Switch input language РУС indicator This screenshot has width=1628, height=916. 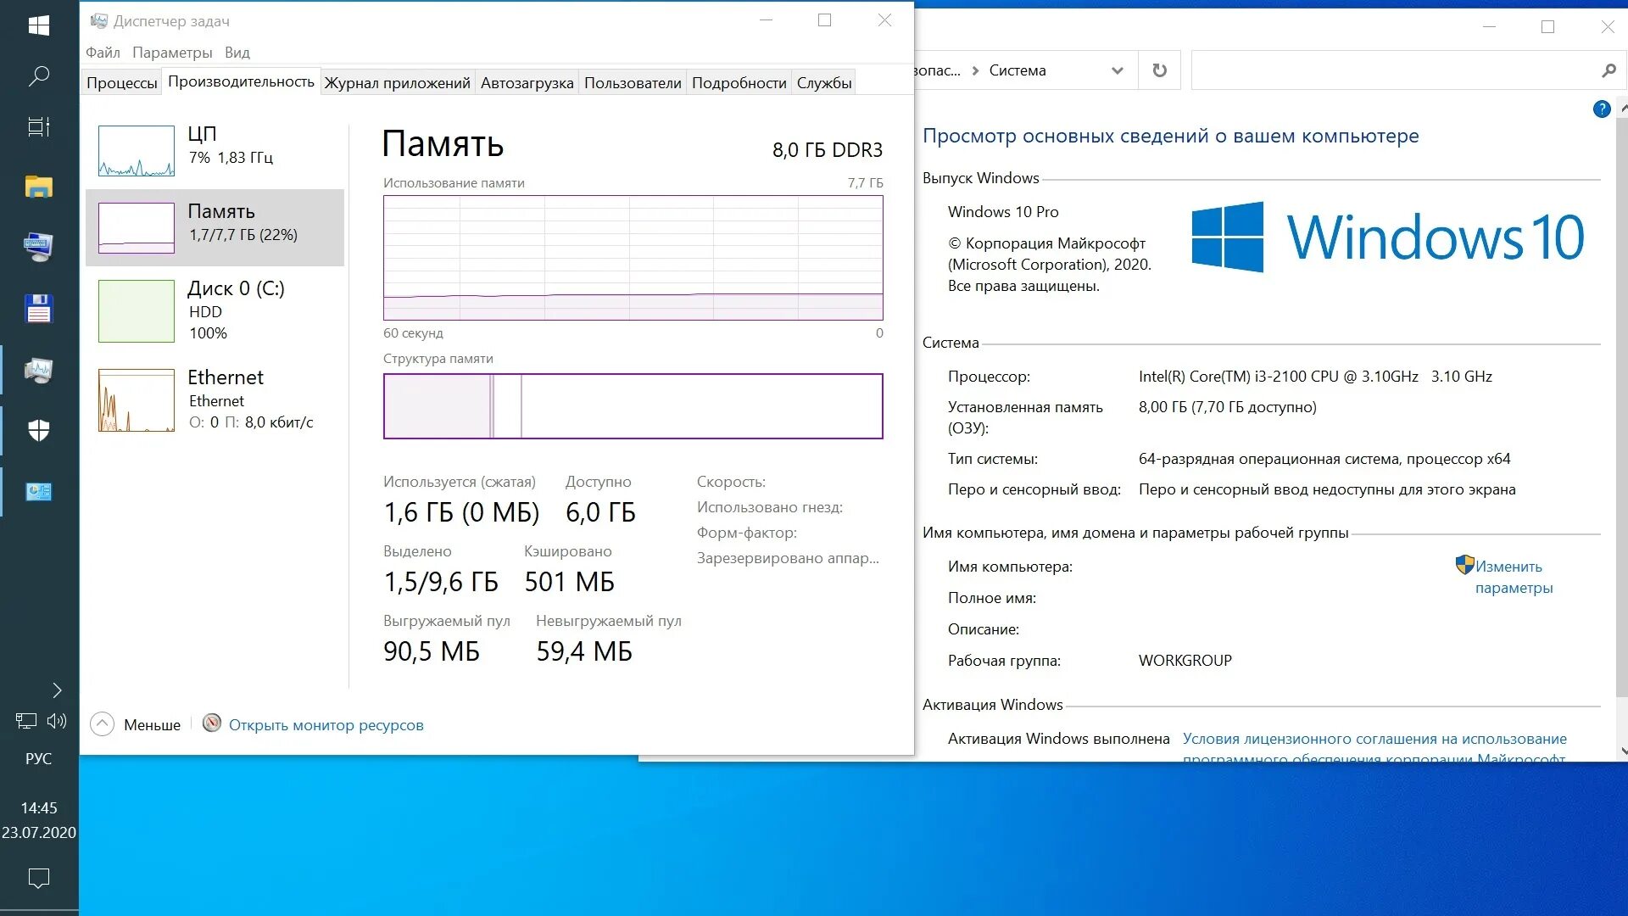39,759
